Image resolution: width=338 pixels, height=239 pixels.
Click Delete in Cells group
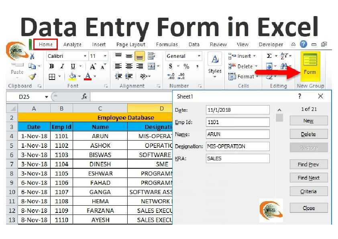click(243, 66)
